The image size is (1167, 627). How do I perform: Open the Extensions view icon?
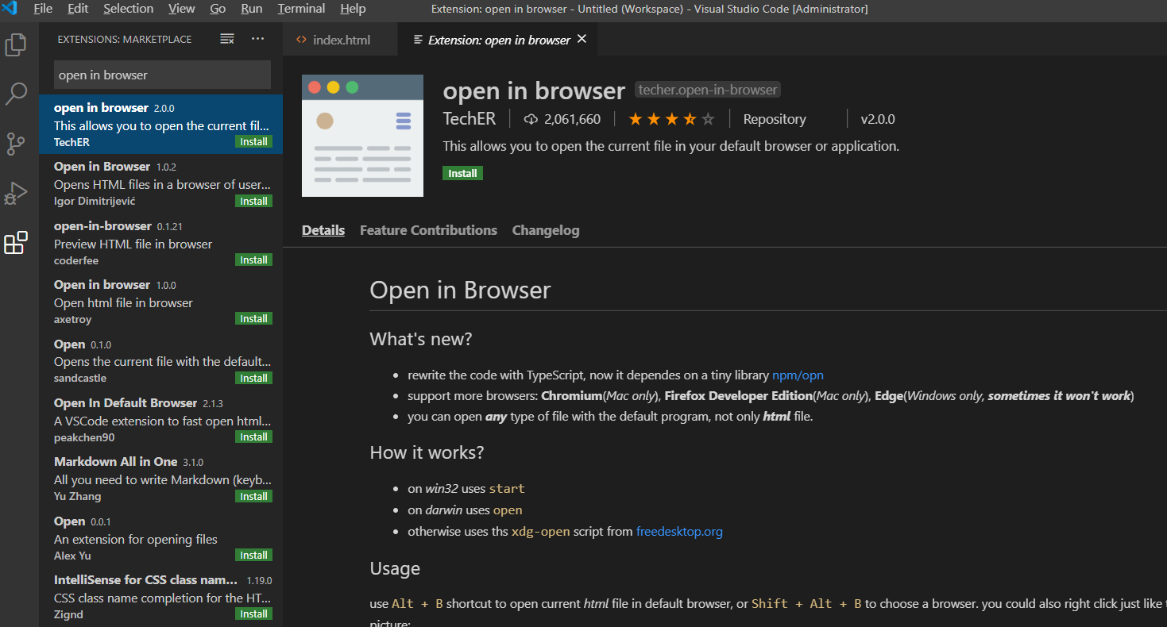tap(16, 243)
